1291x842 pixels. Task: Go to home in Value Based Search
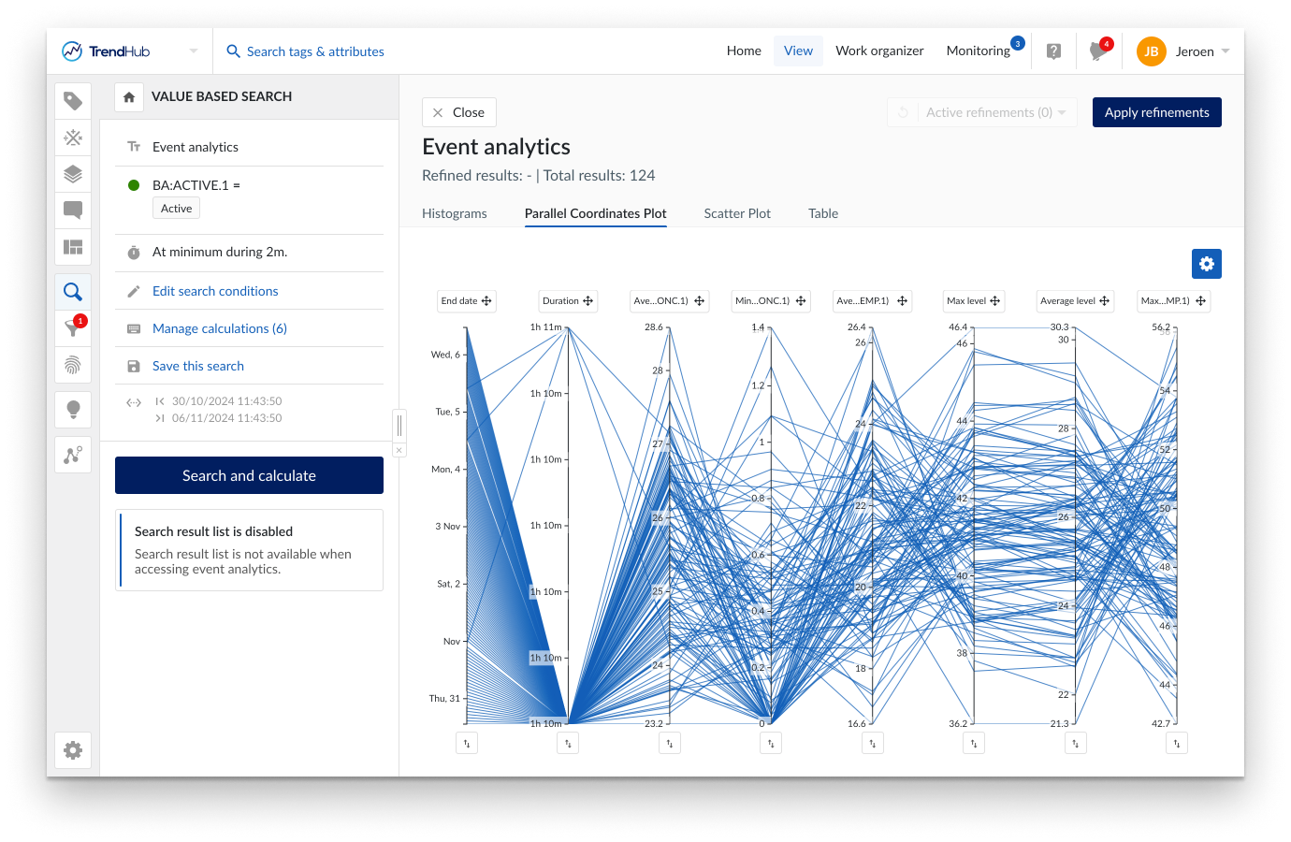click(129, 97)
